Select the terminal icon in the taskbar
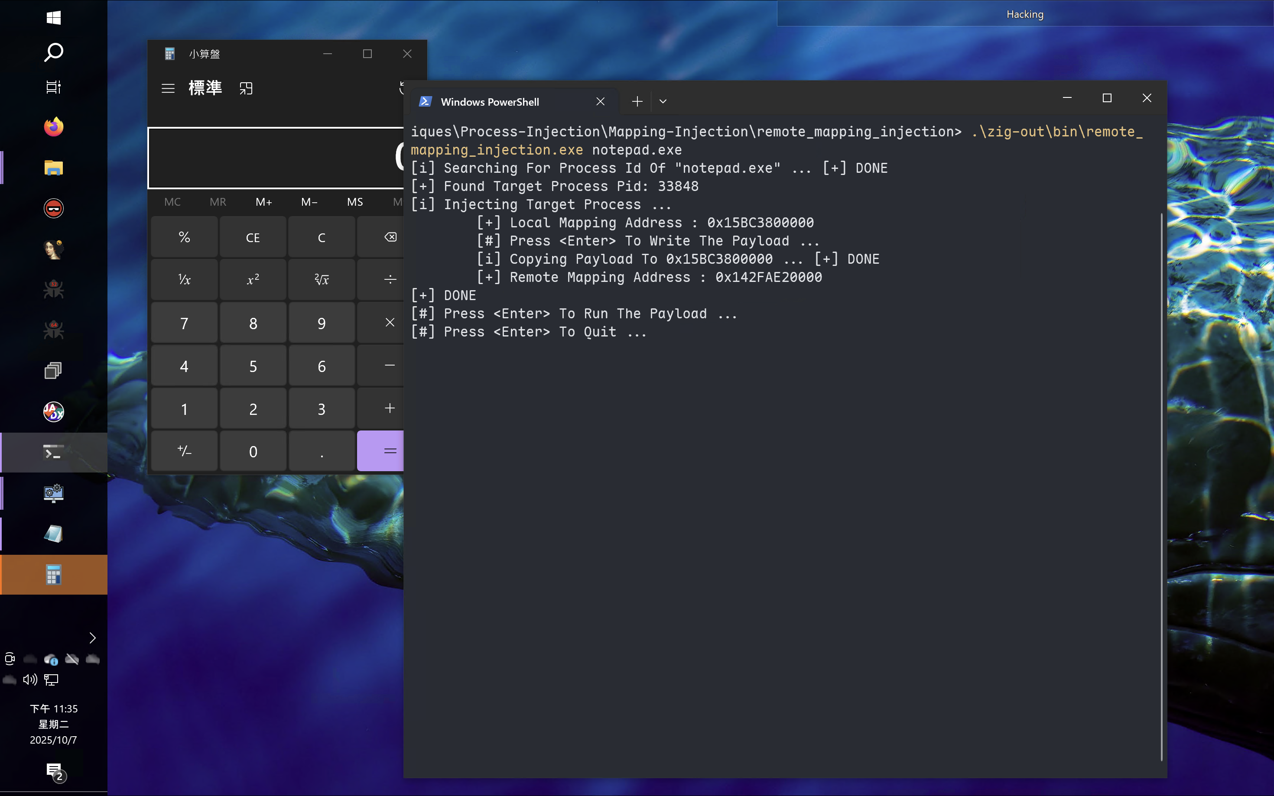Screen dimensions: 1274x796 click(x=53, y=452)
